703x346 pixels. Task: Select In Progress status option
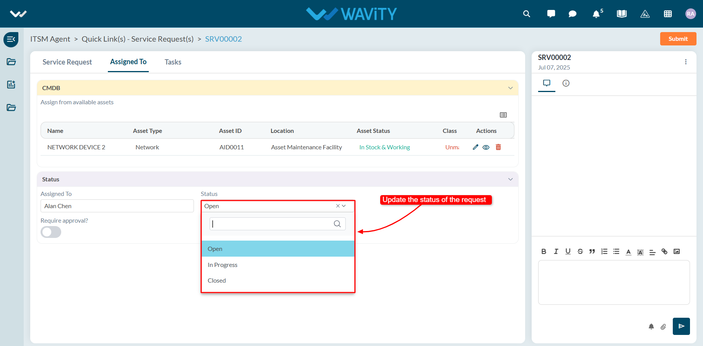click(278, 265)
